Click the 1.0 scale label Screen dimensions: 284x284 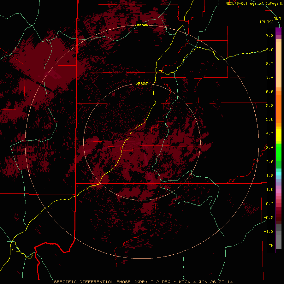click(x=270, y=190)
